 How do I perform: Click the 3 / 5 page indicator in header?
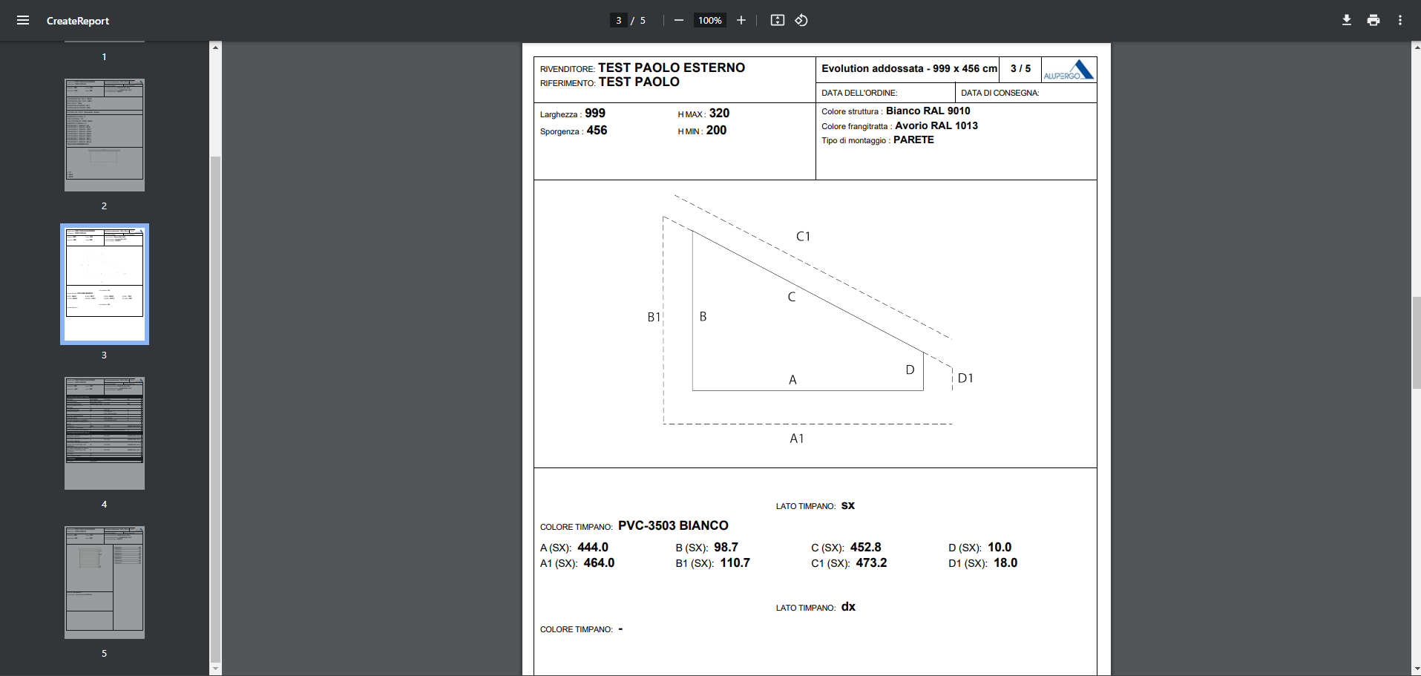pos(1020,68)
